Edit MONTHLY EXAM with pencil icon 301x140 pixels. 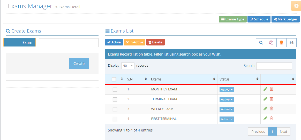pos(265,89)
